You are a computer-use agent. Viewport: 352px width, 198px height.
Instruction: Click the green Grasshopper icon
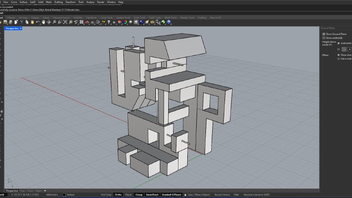coord(163,22)
